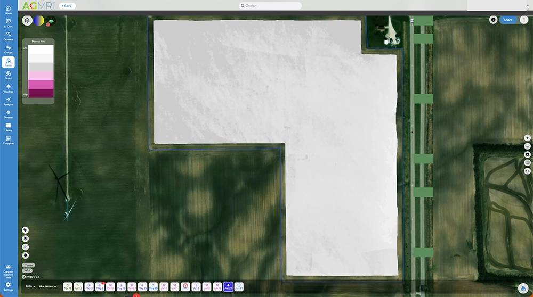Open the AI Chat sidebar icon

click(8, 23)
